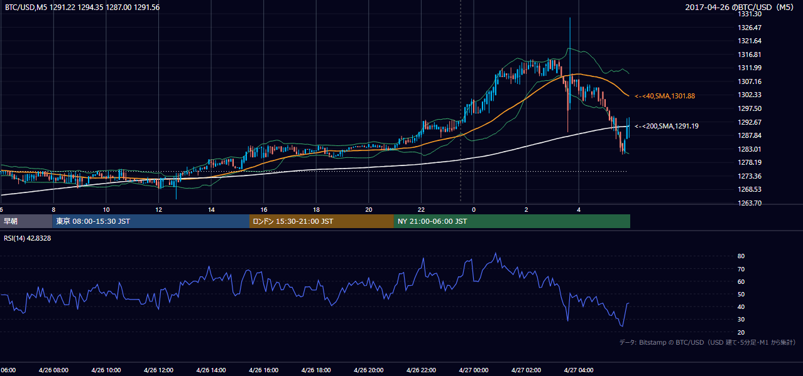This screenshot has width=803, height=376.
Task: Click the 4/26 20:00 date label
Action: (369, 370)
